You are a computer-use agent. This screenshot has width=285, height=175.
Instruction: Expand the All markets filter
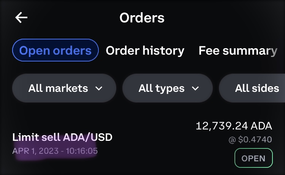(x=64, y=88)
